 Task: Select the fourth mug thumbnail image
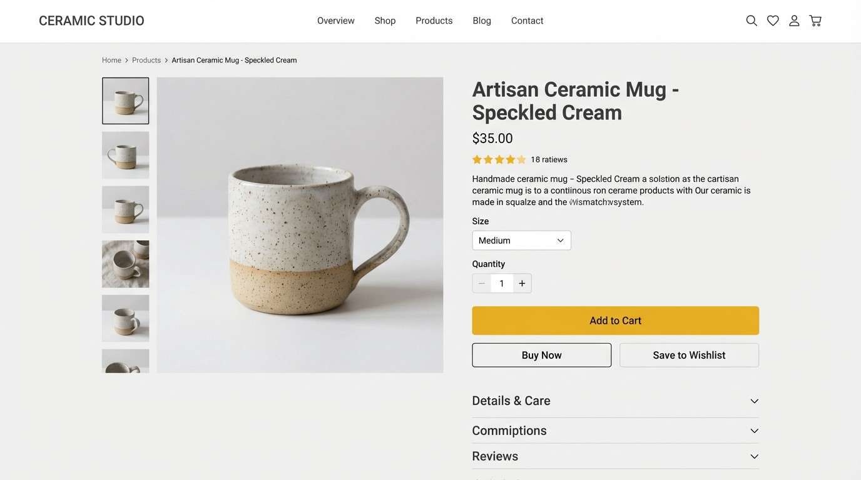tap(126, 264)
